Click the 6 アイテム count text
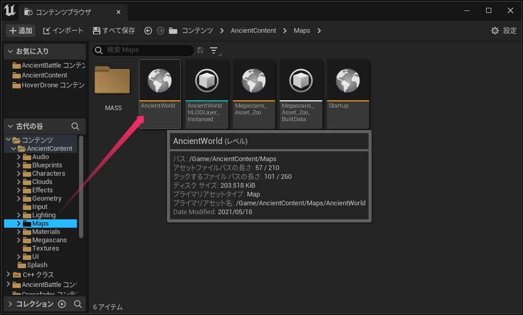Image resolution: width=523 pixels, height=315 pixels. tap(108, 307)
